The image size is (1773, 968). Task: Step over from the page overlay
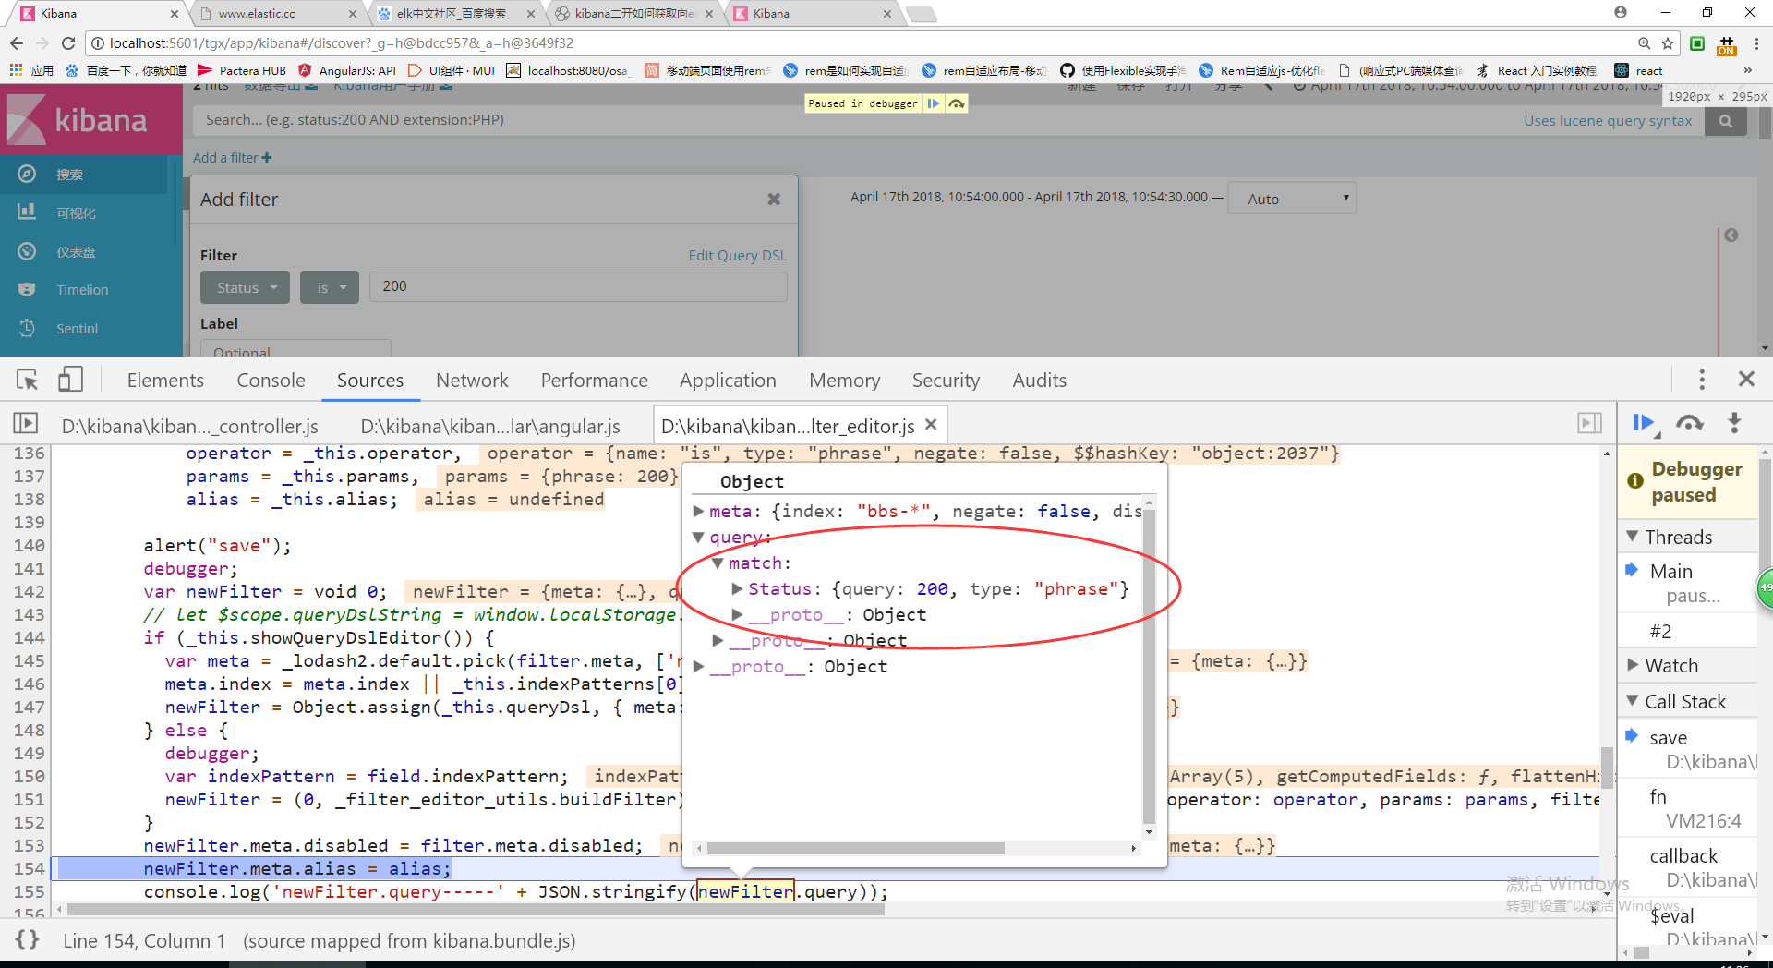[957, 103]
